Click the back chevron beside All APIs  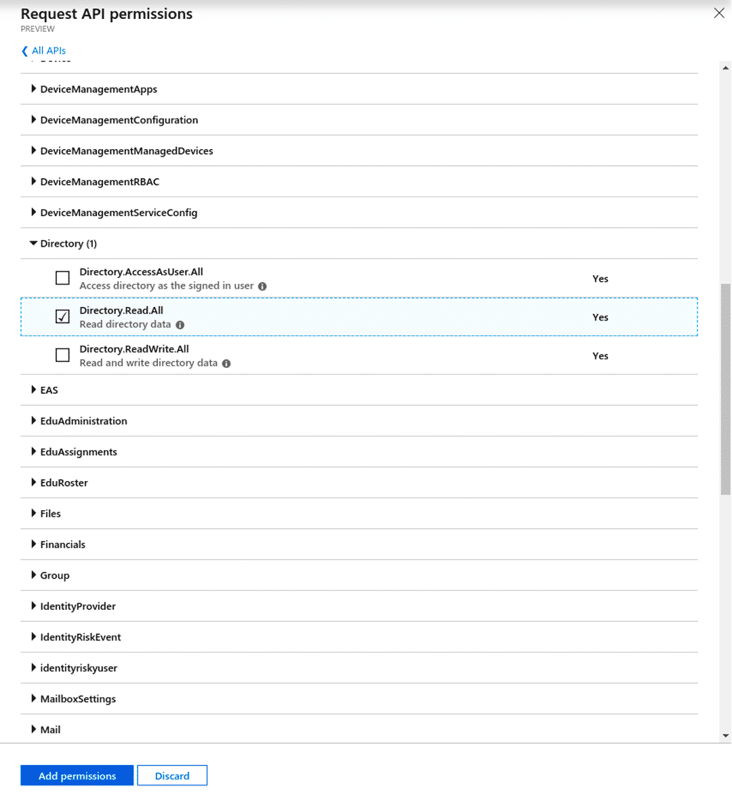click(x=25, y=51)
